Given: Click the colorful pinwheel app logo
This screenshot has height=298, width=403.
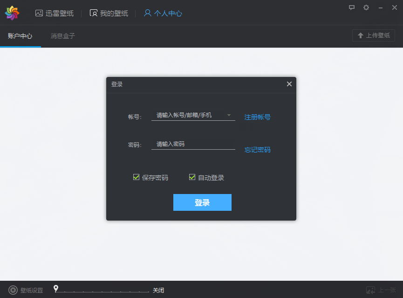Looking at the screenshot, I should (x=12, y=12).
